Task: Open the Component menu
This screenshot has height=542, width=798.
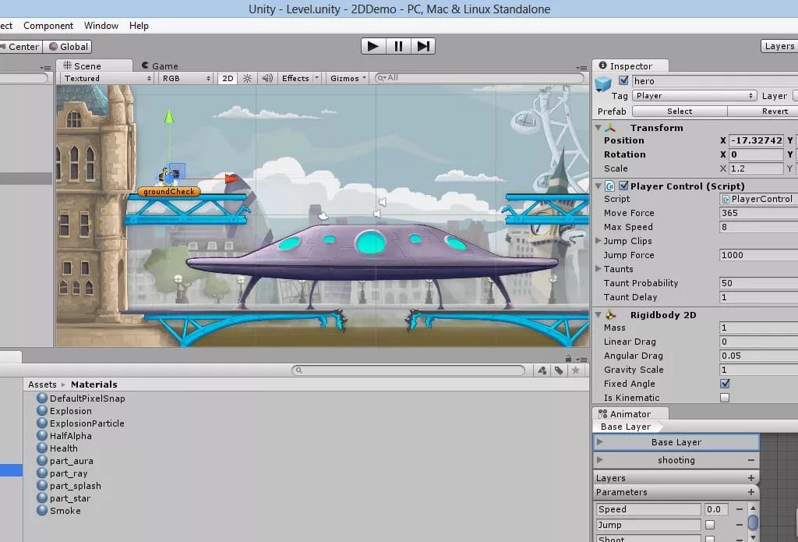Action: coord(48,26)
